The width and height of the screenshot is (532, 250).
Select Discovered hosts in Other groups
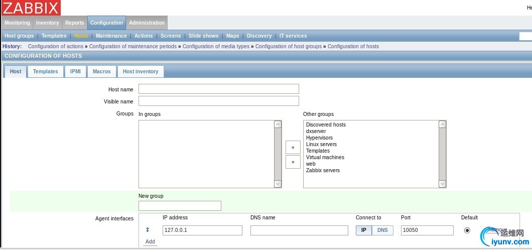(x=326, y=125)
